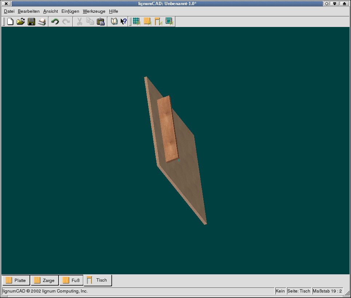This screenshot has width=351, height=298.
Task: Activate the What's This help pointer
Action: (124, 21)
